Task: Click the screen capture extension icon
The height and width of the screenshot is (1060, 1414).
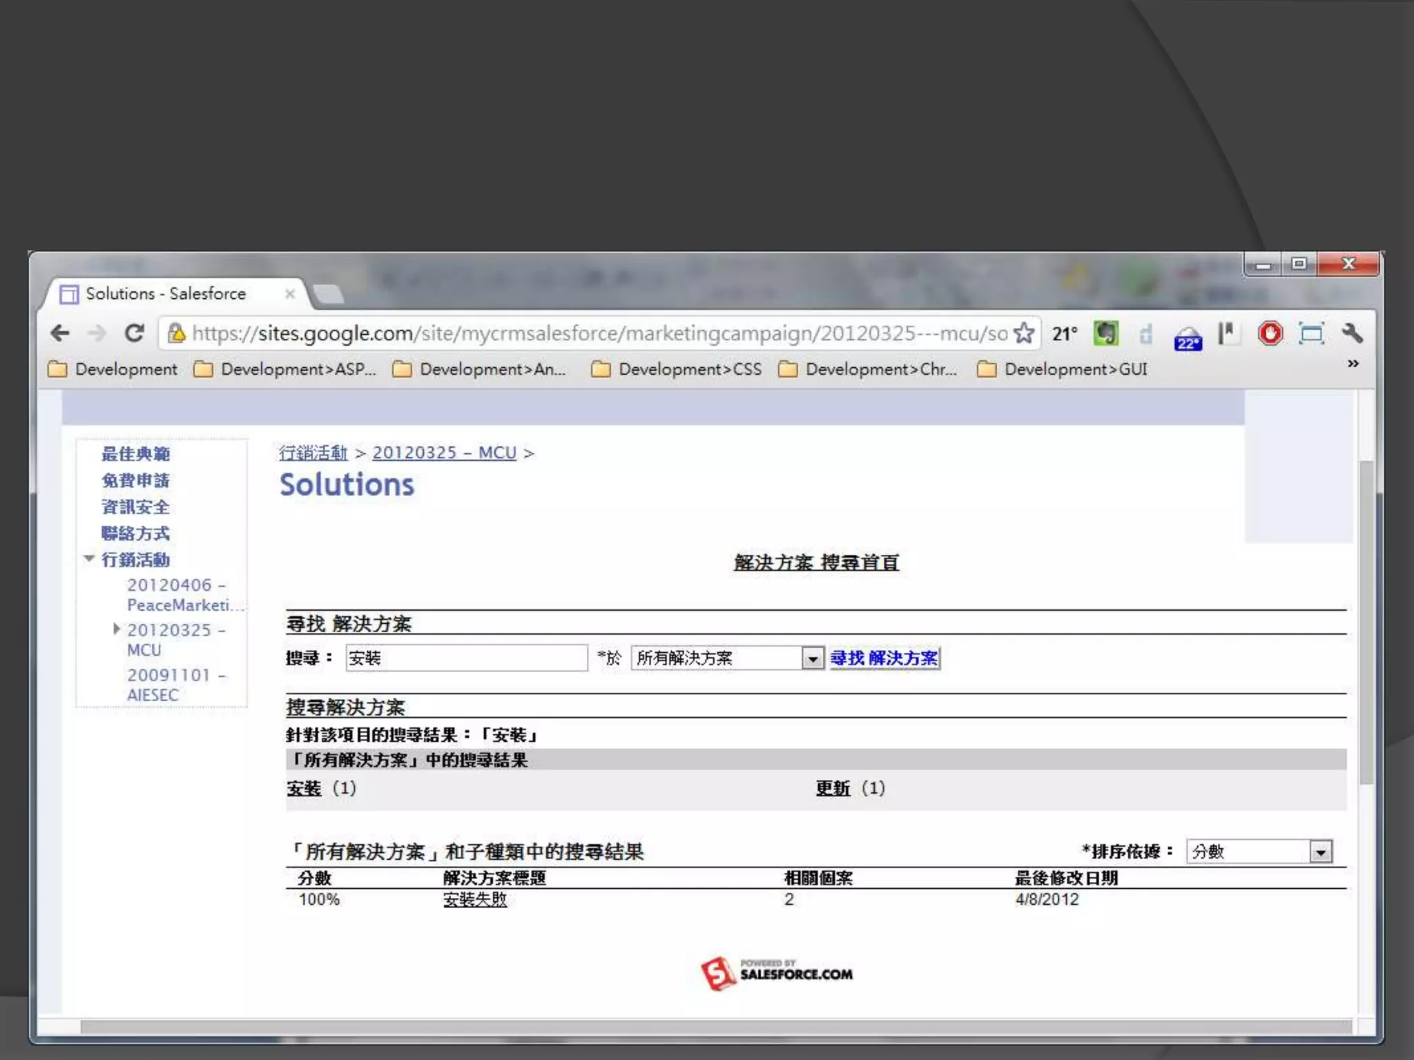Action: point(1311,334)
